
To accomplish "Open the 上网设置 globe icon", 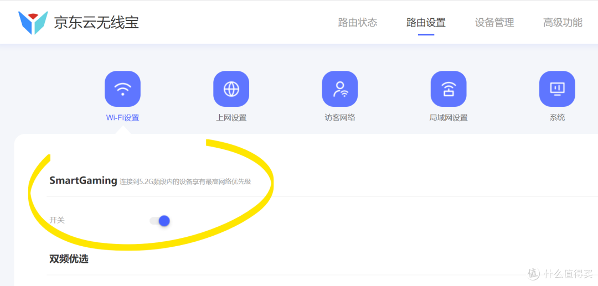I will click(231, 89).
